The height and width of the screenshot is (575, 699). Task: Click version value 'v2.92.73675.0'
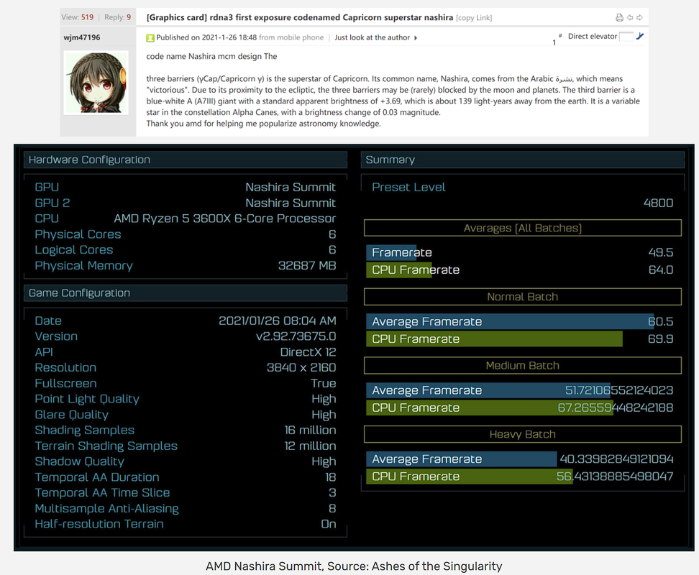pyautogui.click(x=296, y=336)
